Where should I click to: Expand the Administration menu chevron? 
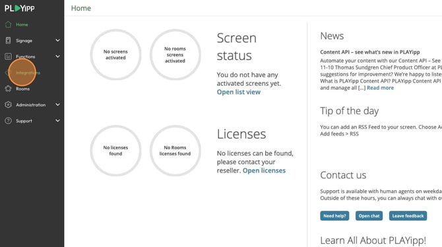[57, 105]
